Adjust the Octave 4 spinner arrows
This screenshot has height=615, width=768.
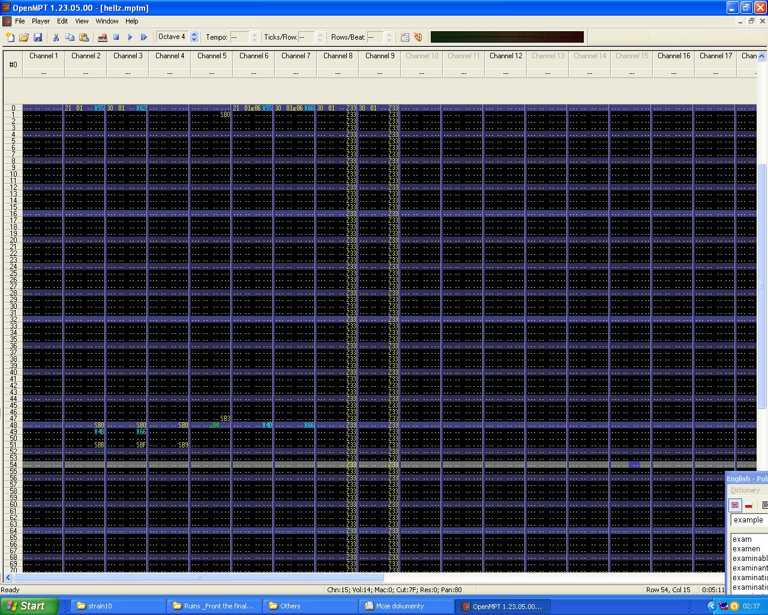[194, 37]
